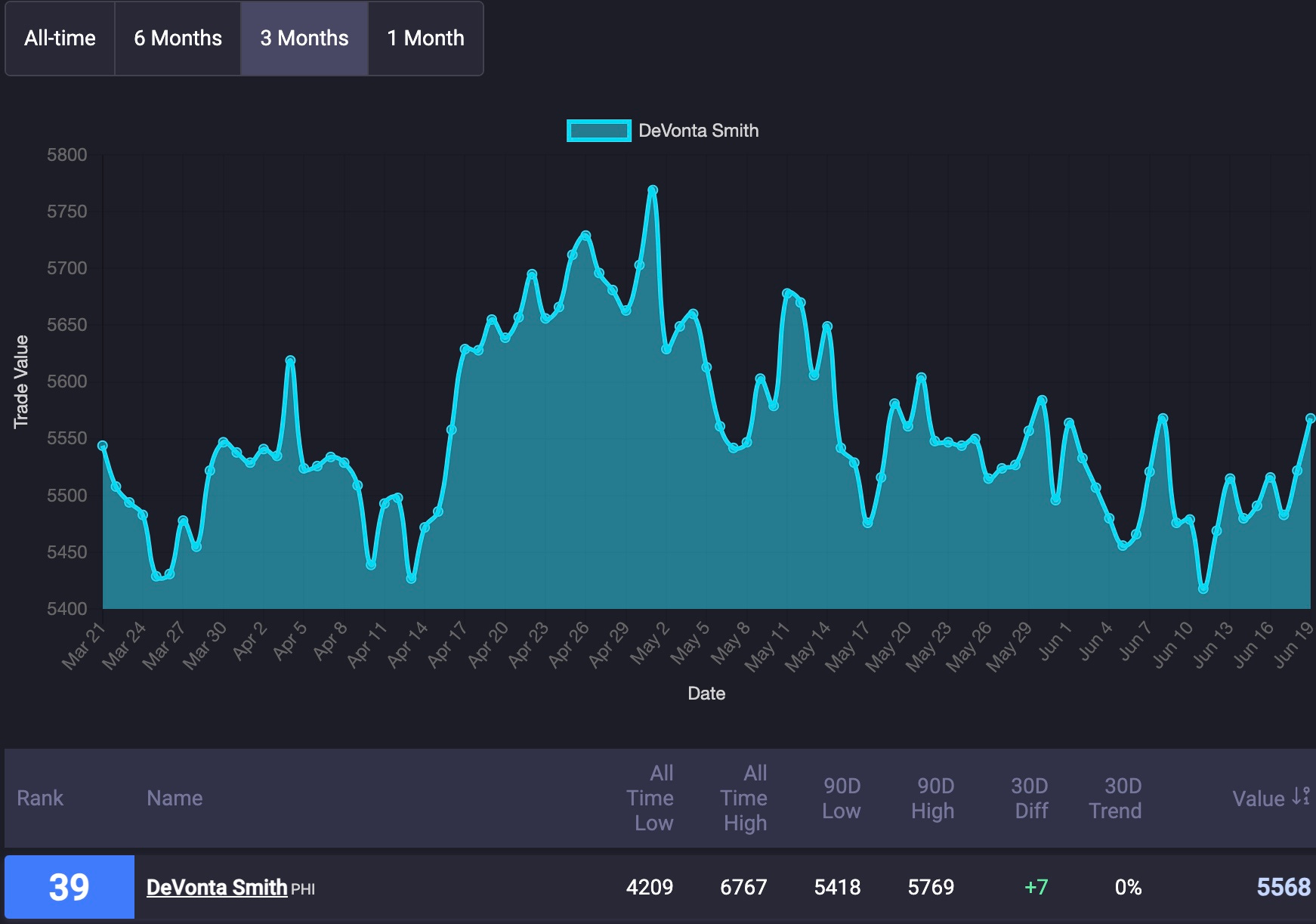Toggle the DeVonta Smith legend color swatch
The height and width of the screenshot is (924, 1316).
598,131
